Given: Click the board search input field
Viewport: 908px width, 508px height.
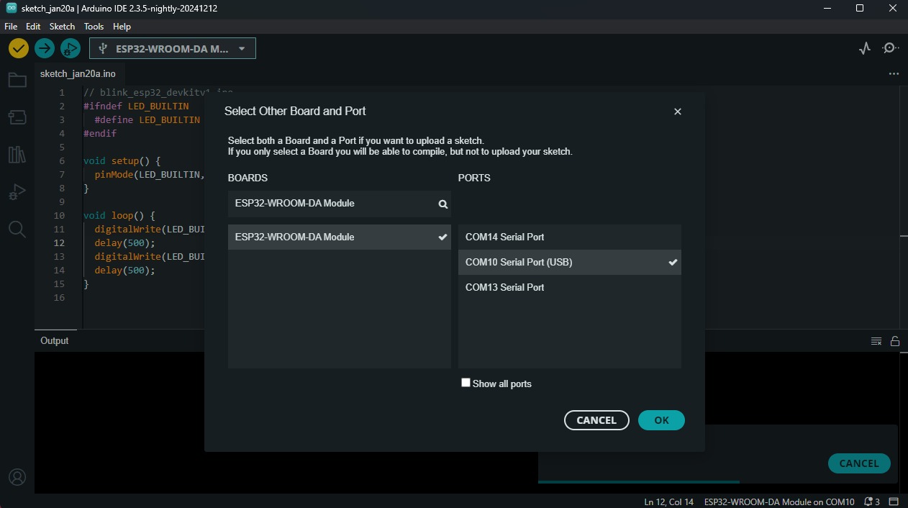Looking at the screenshot, I should point(331,204).
